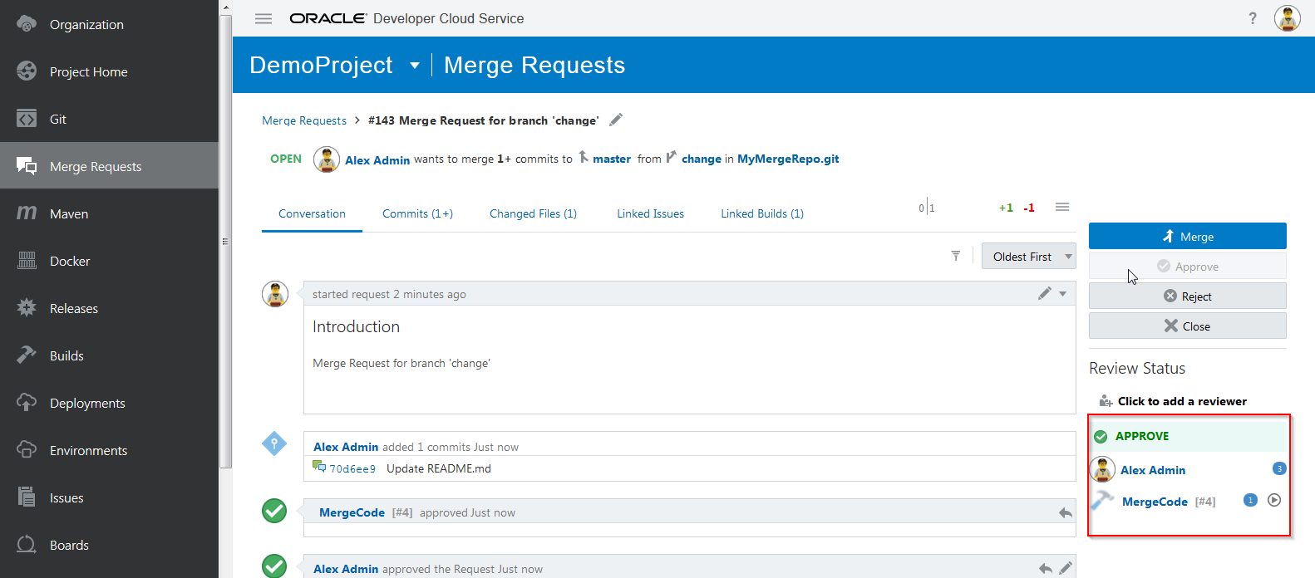Image resolution: width=1315 pixels, height=578 pixels.
Task: Open the diff view options menu icon
Action: (x=1062, y=207)
